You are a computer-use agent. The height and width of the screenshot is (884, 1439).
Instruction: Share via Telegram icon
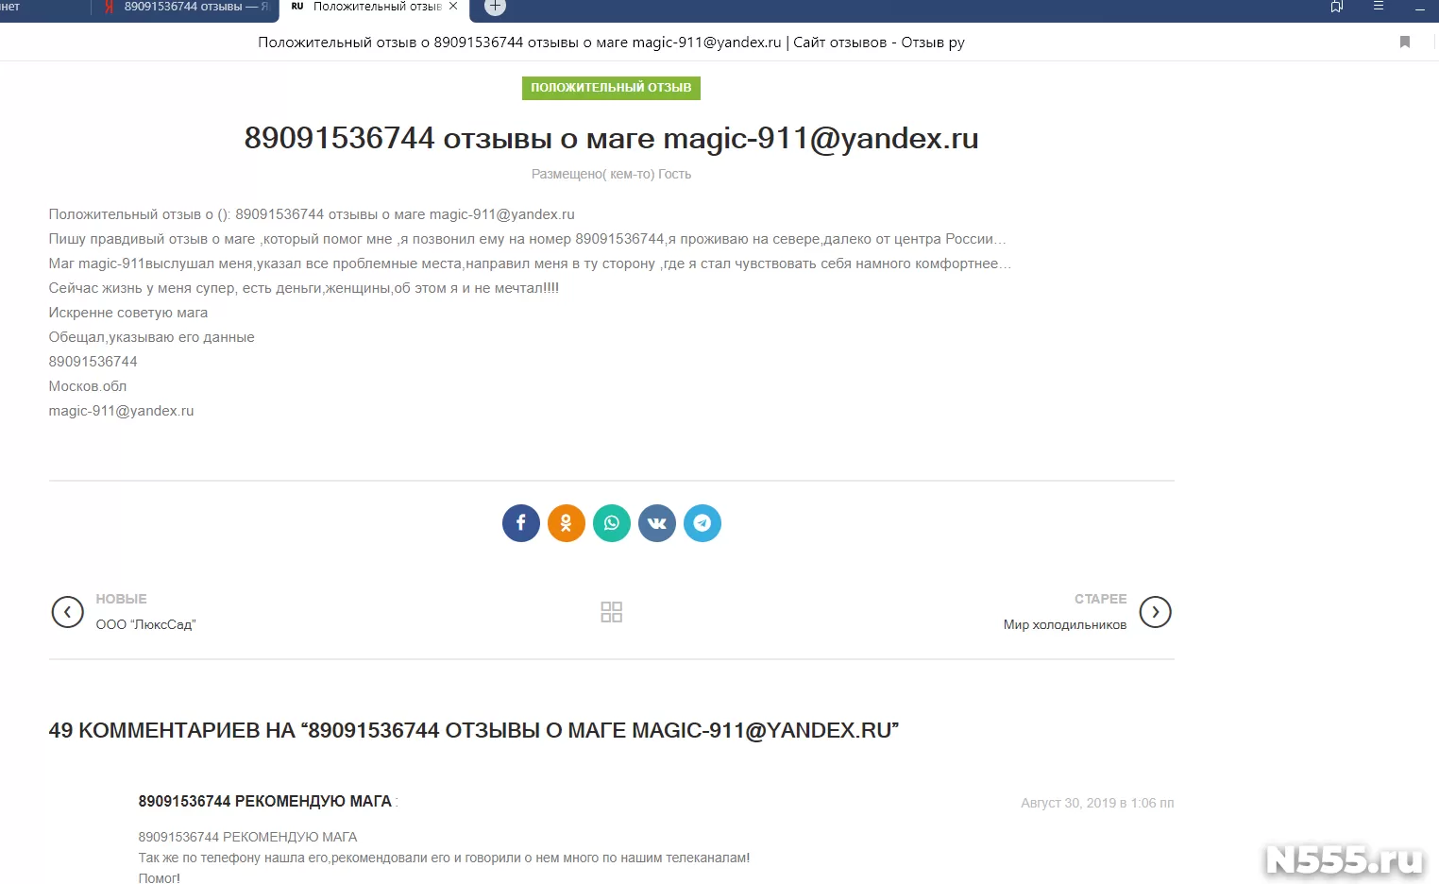tap(703, 523)
